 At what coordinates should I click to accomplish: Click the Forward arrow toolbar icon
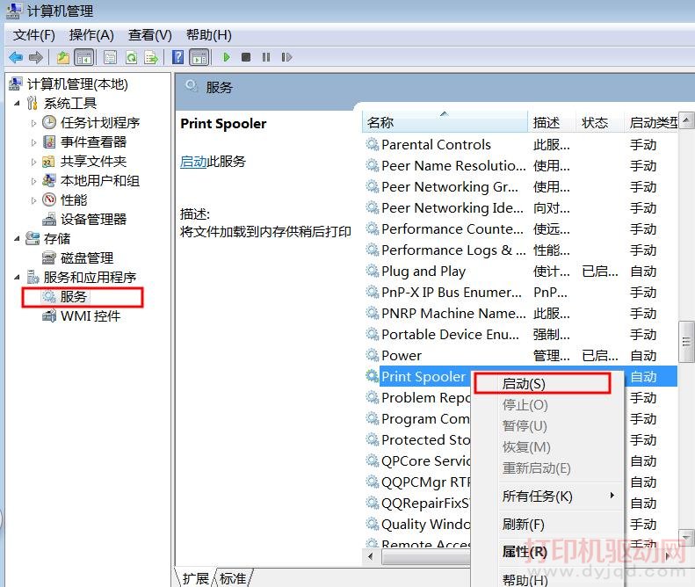click(x=36, y=57)
